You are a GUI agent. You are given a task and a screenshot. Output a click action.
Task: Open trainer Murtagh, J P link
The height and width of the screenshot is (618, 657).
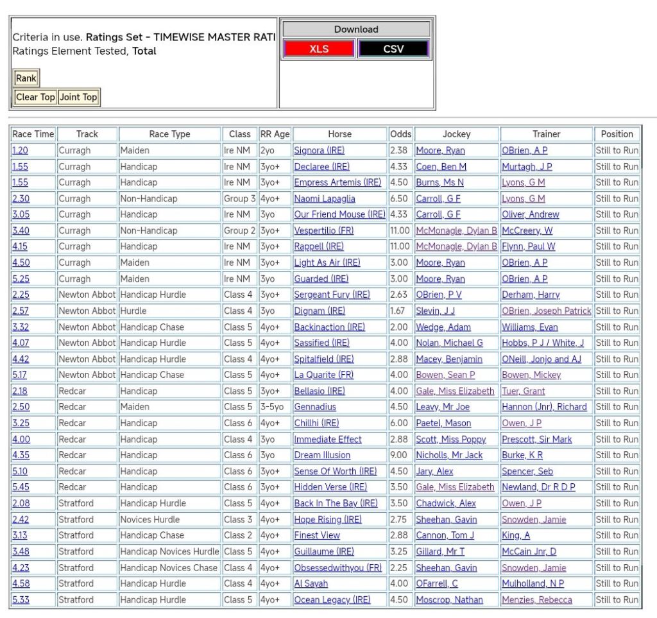pos(526,167)
